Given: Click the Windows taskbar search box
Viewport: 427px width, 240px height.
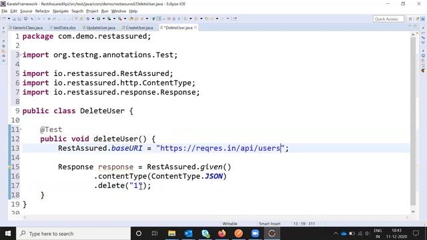Looking at the screenshot, I should pyautogui.click(x=73, y=233).
